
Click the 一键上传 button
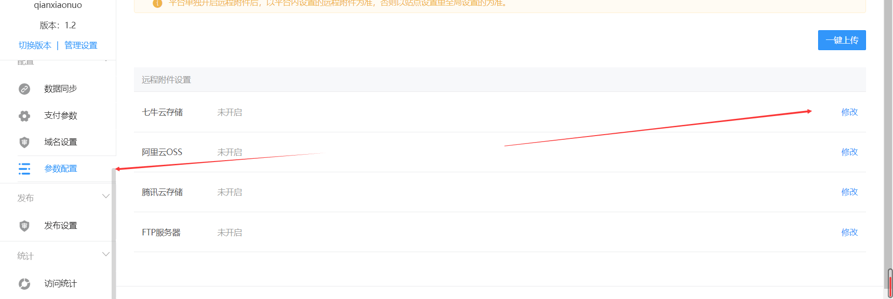pyautogui.click(x=842, y=40)
